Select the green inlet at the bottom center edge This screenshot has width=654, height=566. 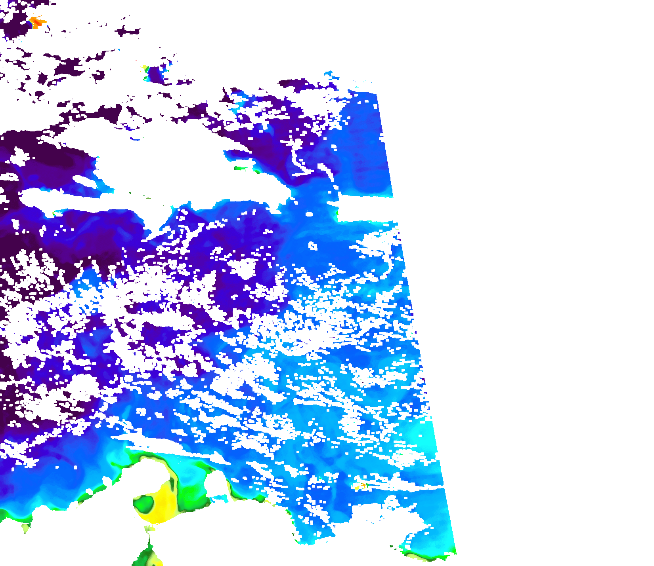coord(149,554)
